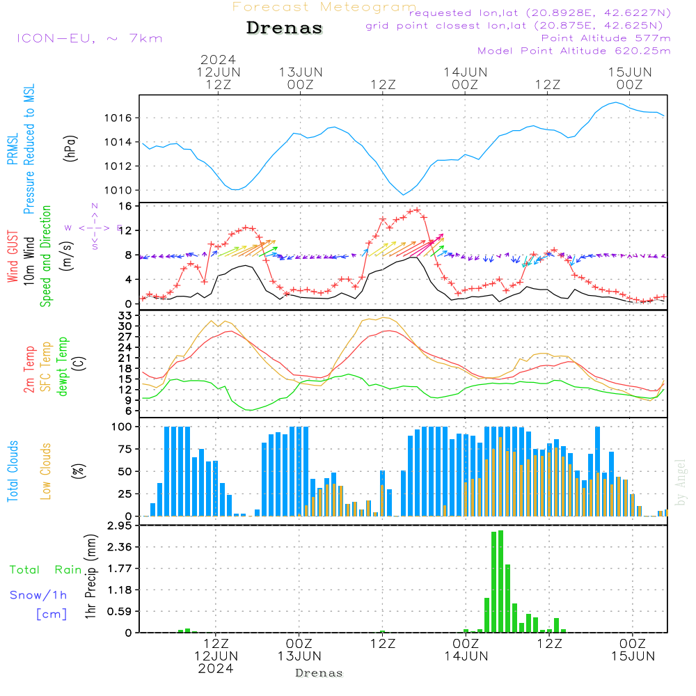
Task: Click the 'Forecast Meteogram' heading
Action: point(324,7)
